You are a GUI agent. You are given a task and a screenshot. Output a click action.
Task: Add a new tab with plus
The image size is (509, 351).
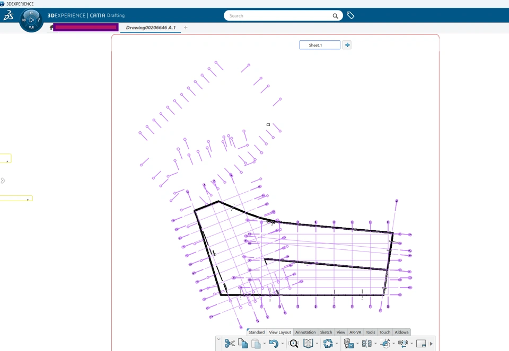click(x=186, y=28)
